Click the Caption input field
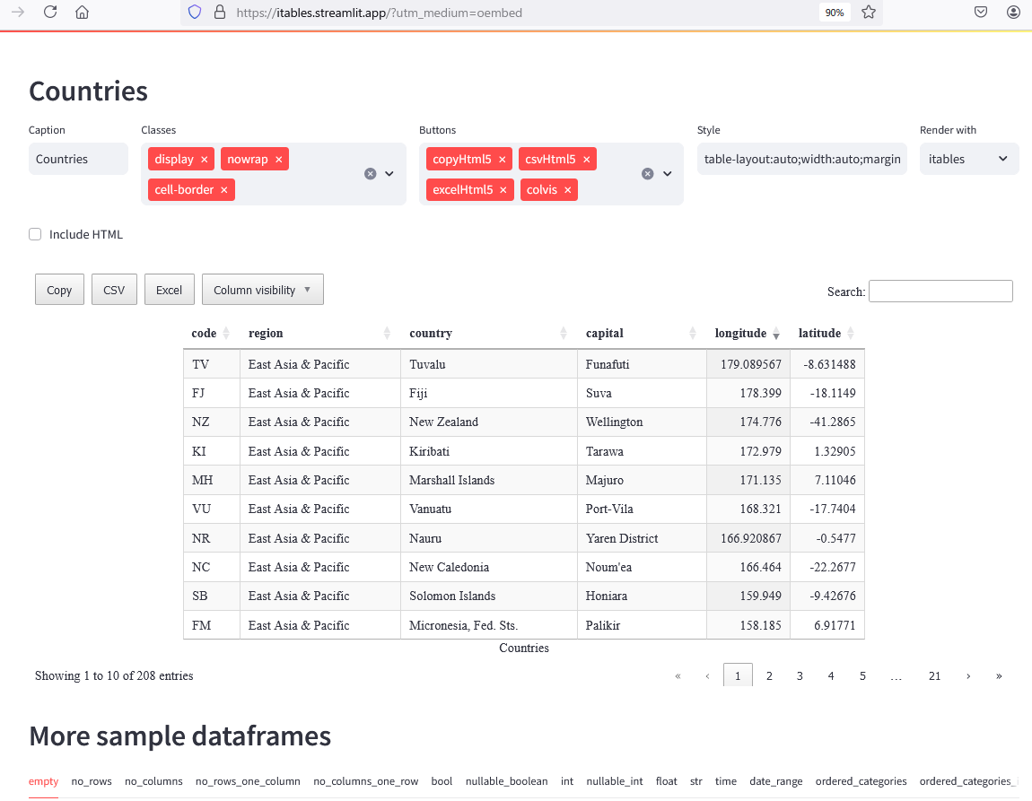Viewport: 1032px width, 801px height. pyautogui.click(x=78, y=159)
